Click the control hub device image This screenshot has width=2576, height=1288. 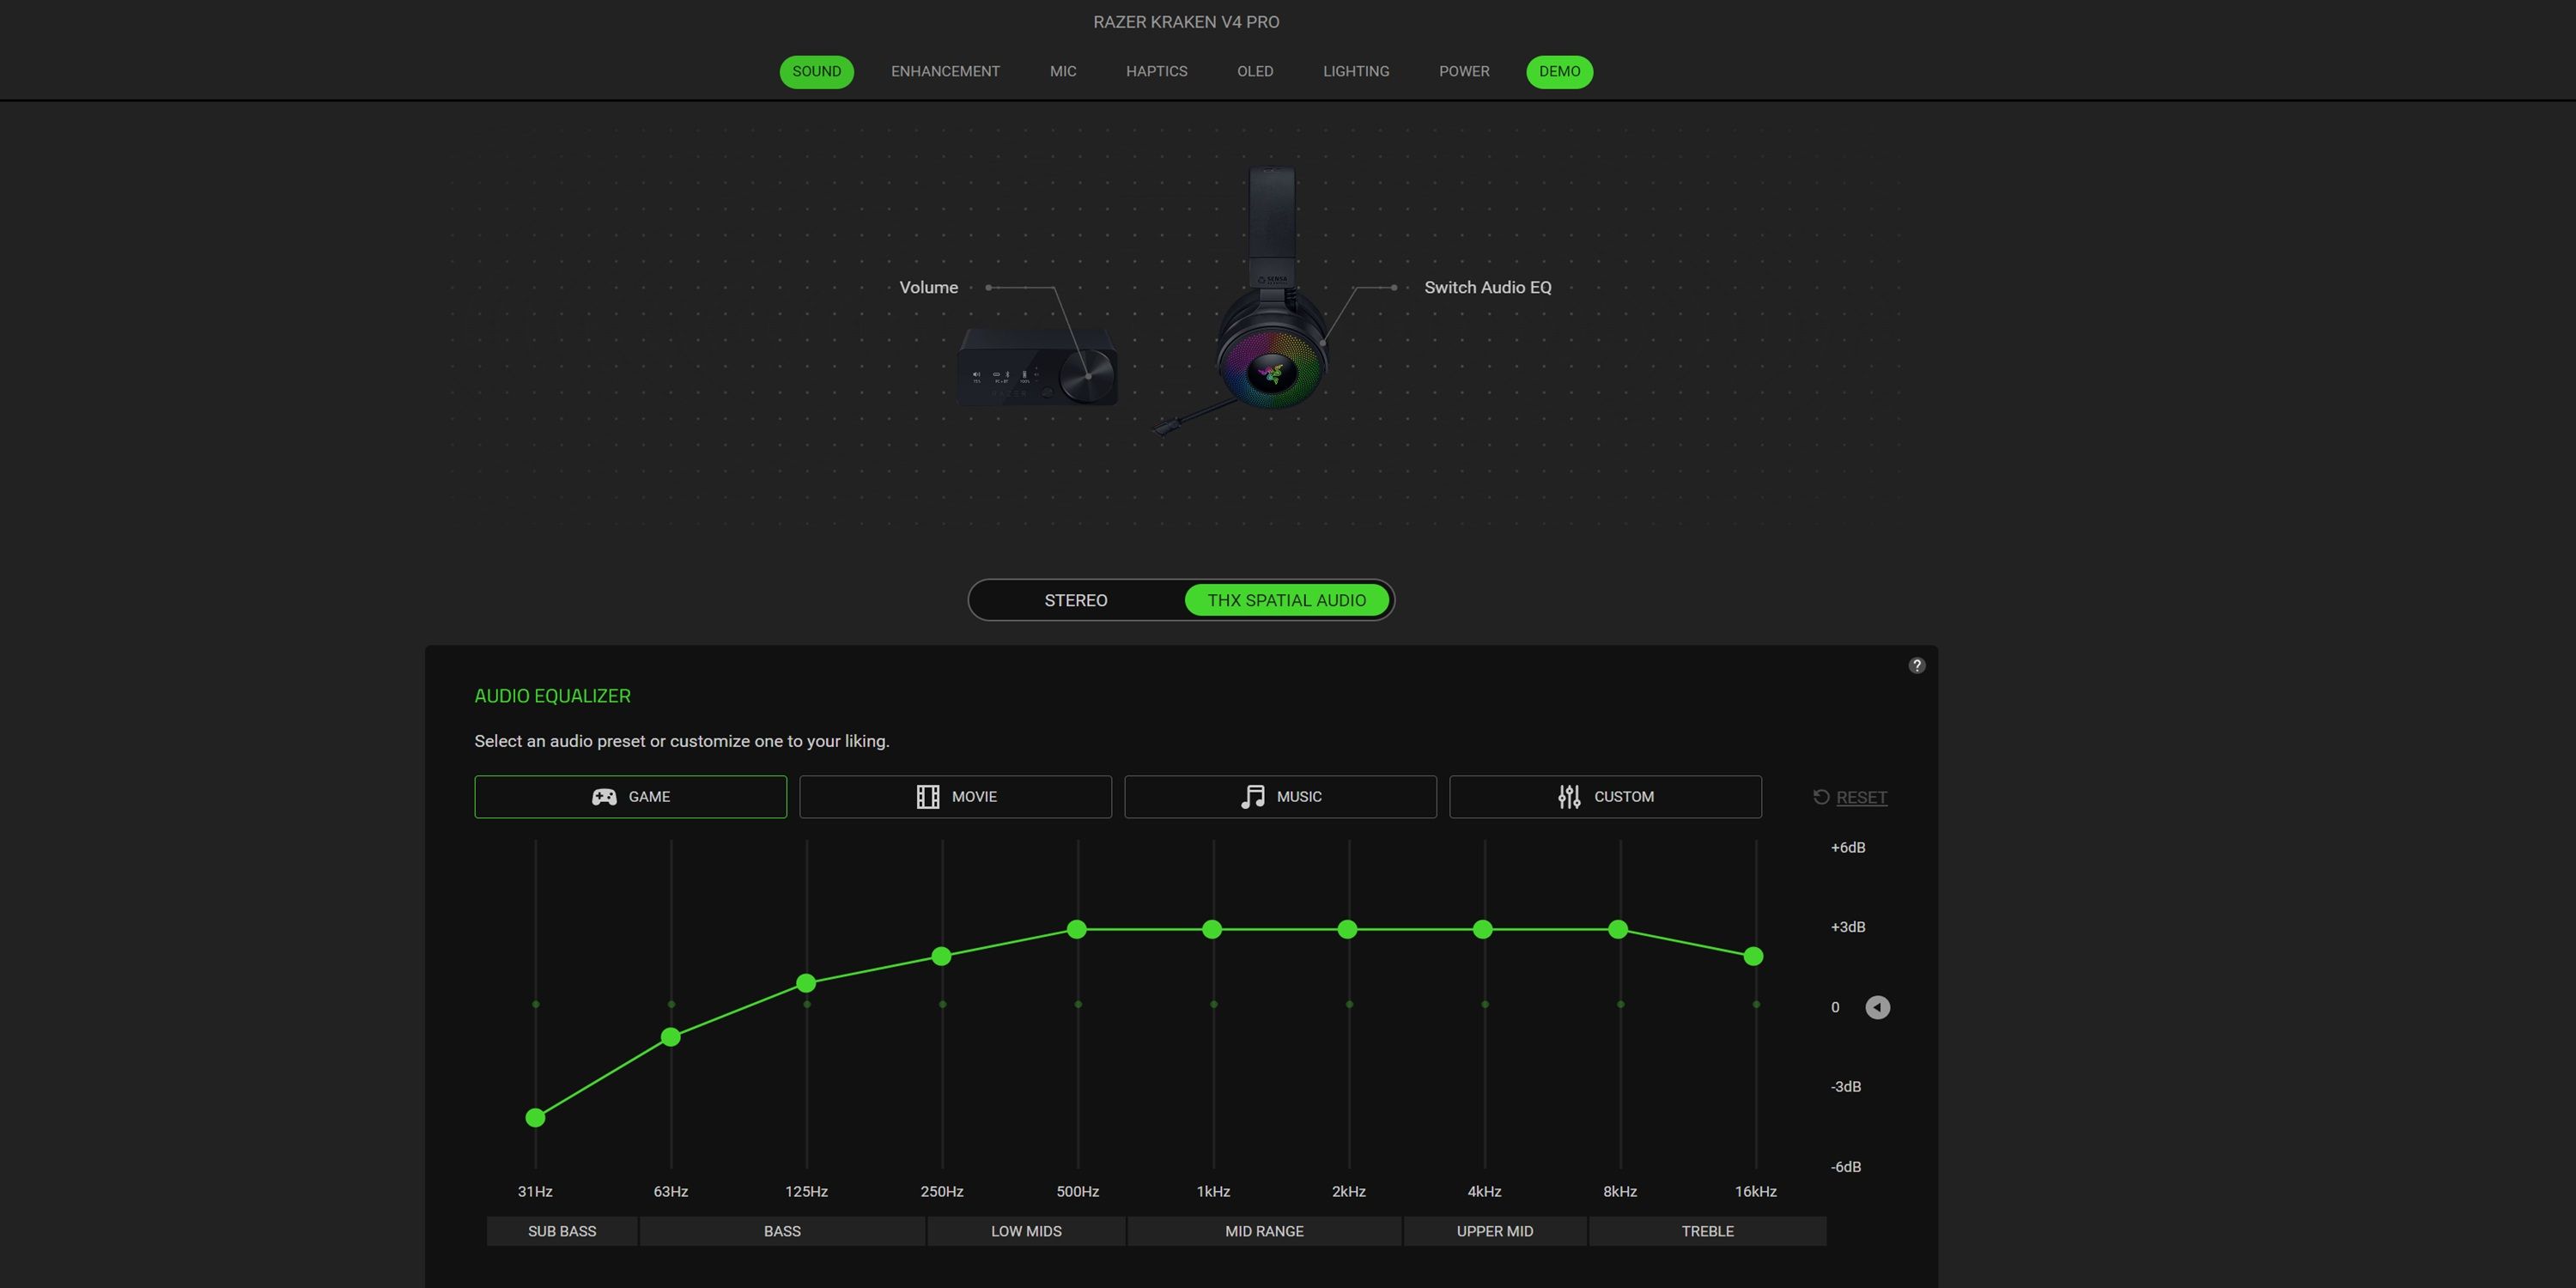[1037, 366]
